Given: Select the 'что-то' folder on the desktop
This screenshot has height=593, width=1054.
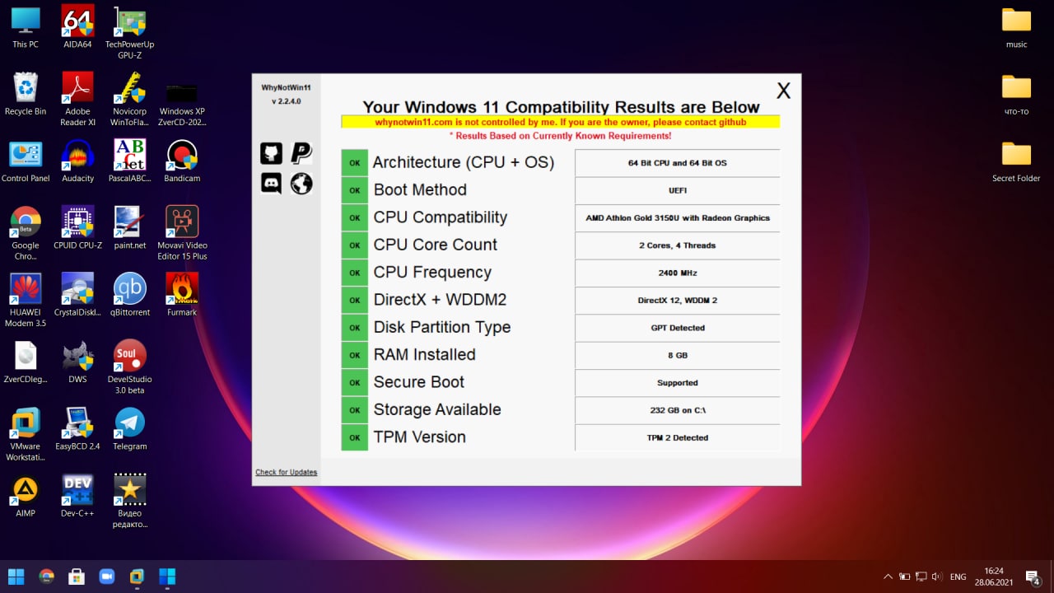Looking at the screenshot, I should point(1016,94).
